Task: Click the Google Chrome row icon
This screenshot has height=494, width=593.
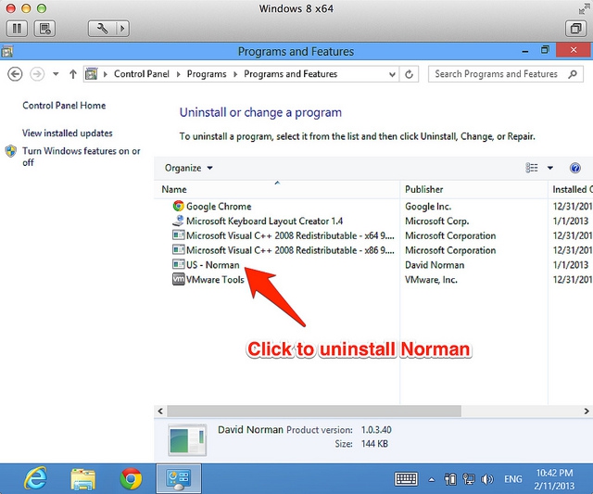Action: (x=178, y=206)
